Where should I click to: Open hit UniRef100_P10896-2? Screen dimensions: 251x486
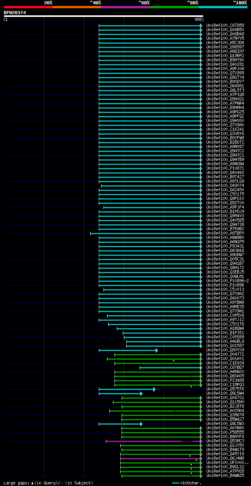tap(227, 281)
